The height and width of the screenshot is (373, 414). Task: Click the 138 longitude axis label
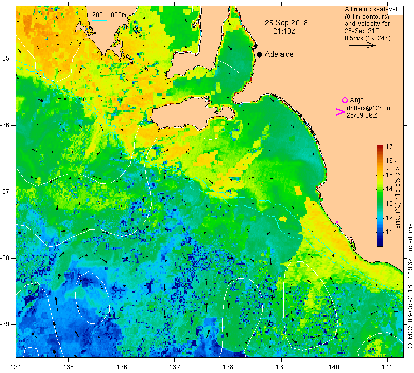pos(228,367)
